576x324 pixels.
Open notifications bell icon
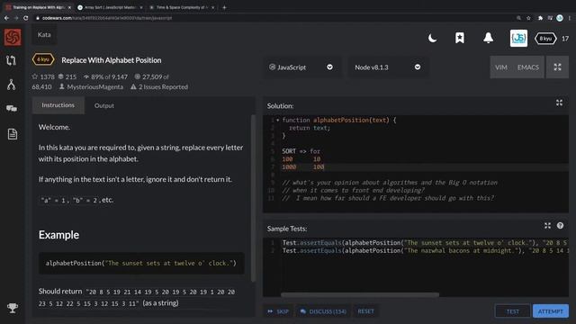click(x=488, y=38)
